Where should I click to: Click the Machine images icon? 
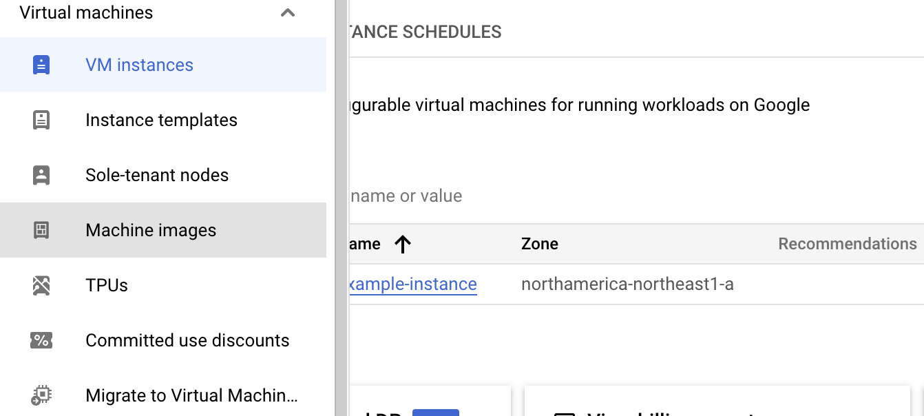(41, 230)
